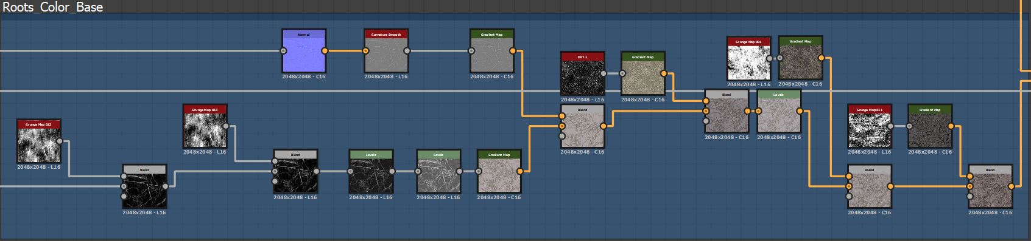Click the Dirt 1 output connector
This screenshot has width=1031, height=241.
(603, 73)
